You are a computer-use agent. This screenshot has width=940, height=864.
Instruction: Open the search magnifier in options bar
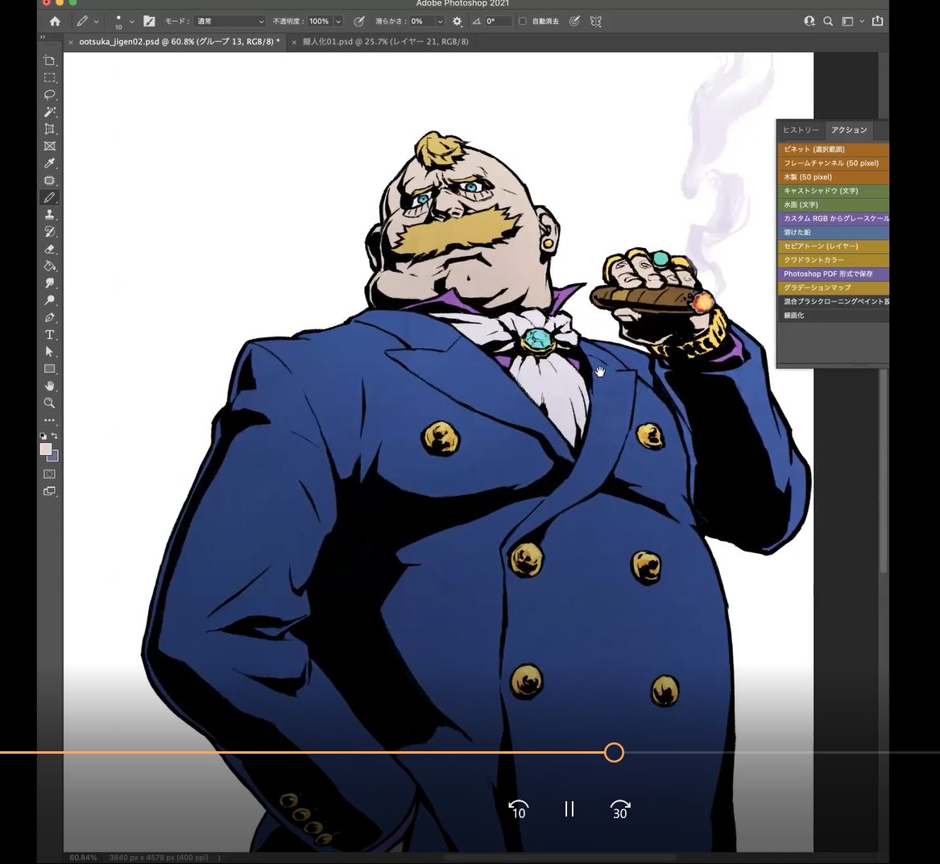828,21
